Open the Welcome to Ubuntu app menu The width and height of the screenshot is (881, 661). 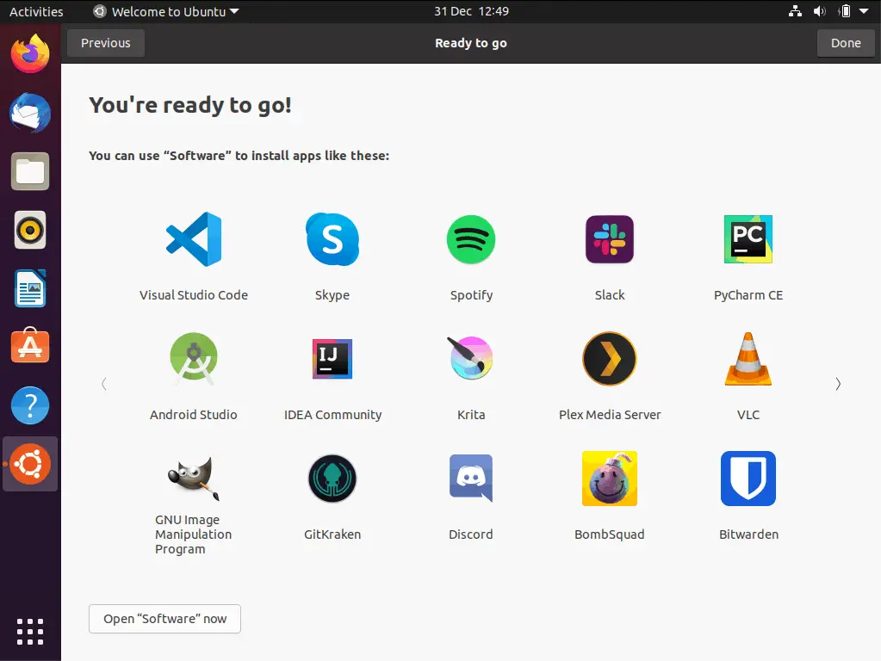tap(166, 11)
